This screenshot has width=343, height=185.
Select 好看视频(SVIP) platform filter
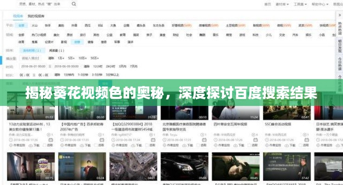click(181, 25)
